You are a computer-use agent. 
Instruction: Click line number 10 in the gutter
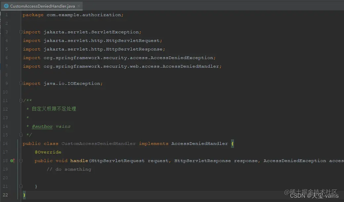coord(5,92)
